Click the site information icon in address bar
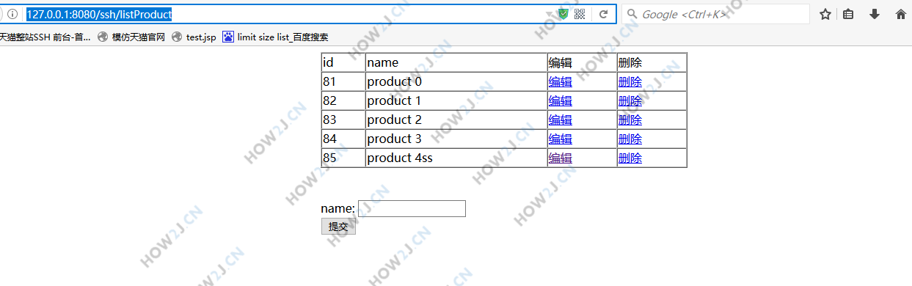 pos(13,14)
